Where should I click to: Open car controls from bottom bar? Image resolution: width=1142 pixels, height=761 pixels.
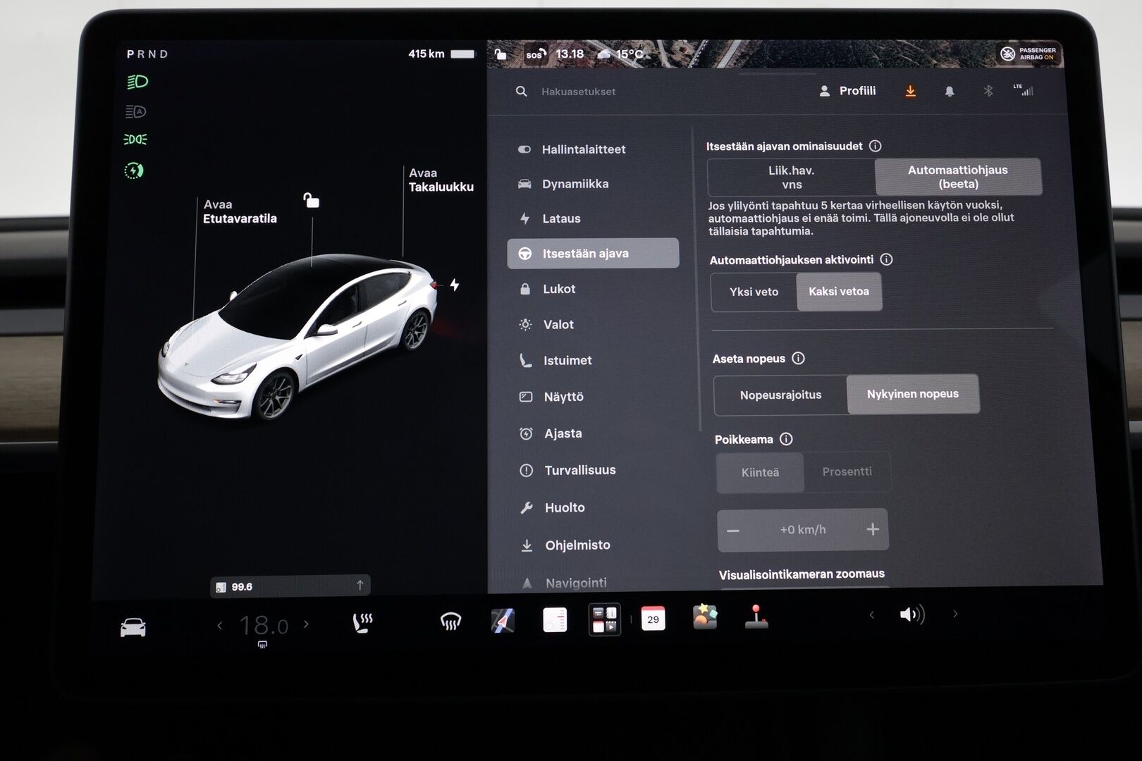[x=133, y=626]
